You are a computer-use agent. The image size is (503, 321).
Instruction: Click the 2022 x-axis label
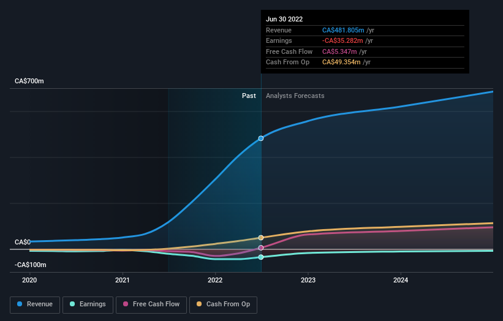(x=215, y=280)
